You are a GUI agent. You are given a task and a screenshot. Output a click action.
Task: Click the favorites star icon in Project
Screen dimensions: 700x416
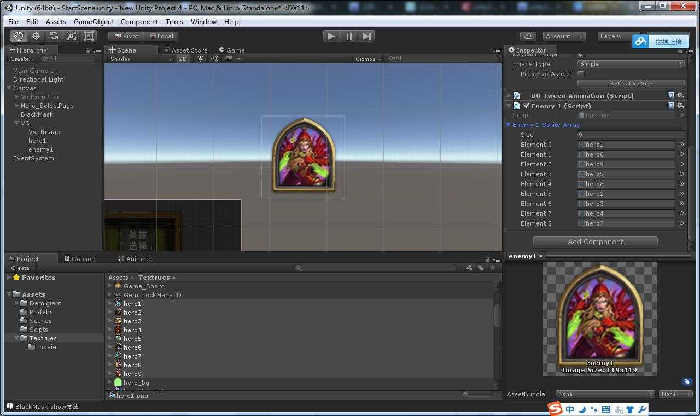493,268
